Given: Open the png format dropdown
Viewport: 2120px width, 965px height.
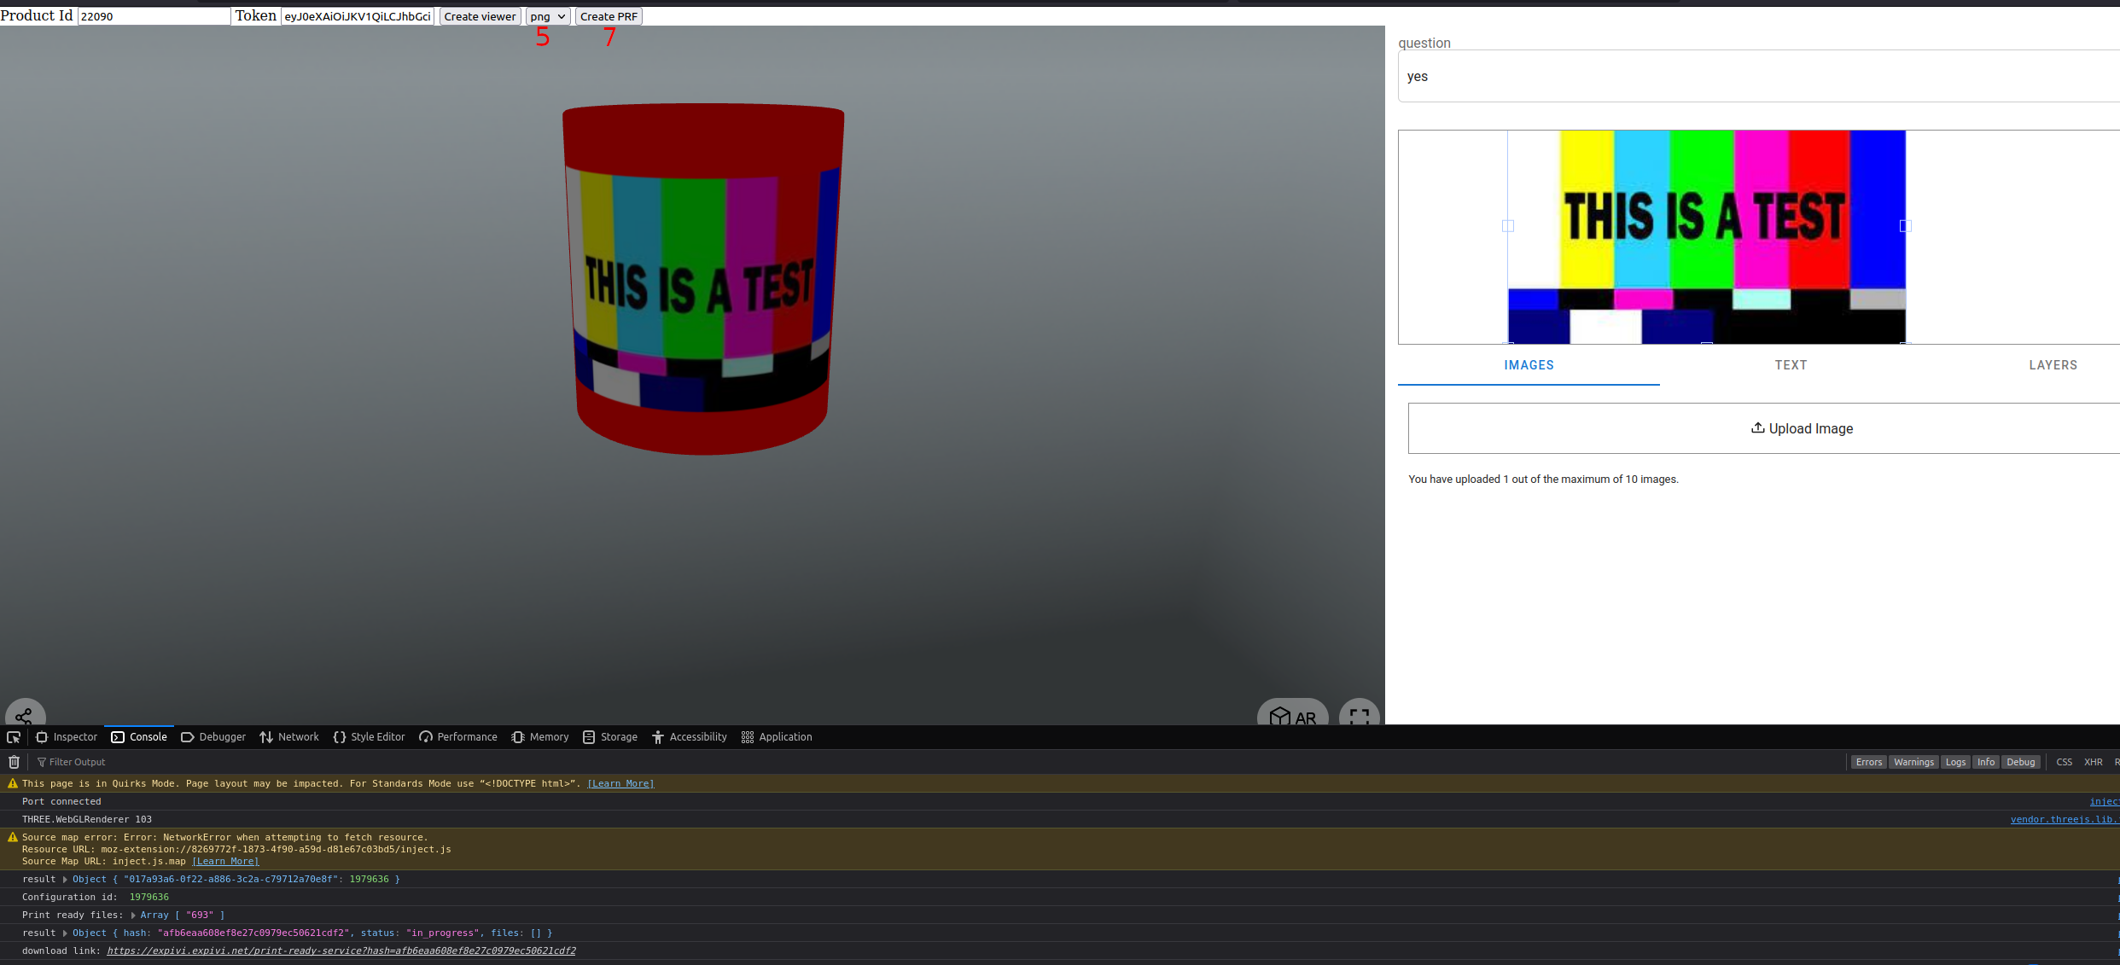Looking at the screenshot, I should pos(547,16).
